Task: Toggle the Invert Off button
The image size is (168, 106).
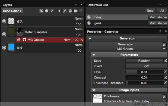Action: tap(146, 66)
